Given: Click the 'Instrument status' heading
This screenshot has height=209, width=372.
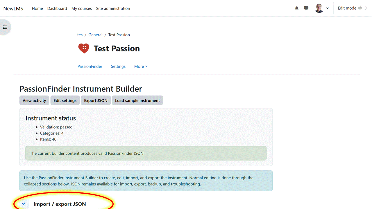Looking at the screenshot, I should pyautogui.click(x=51, y=118).
